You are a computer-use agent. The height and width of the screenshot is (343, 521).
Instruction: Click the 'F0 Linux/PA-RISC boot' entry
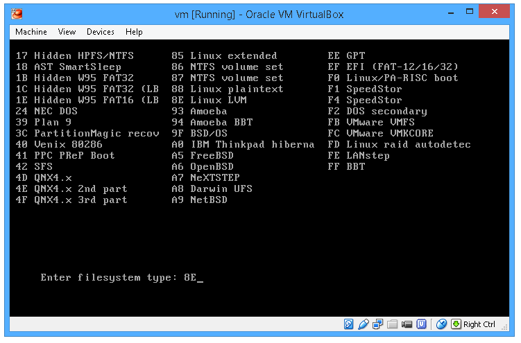(393, 78)
